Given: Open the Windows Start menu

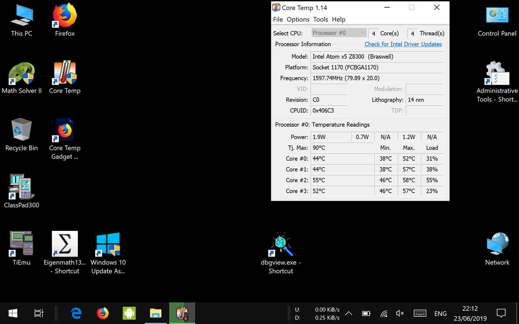Looking at the screenshot, I should (13, 313).
